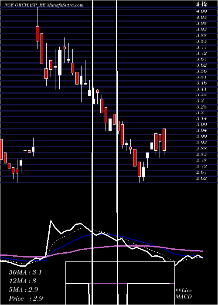The width and height of the screenshot is (218, 305).
Task: Select the 4.09 price axis label
Action: [x=201, y=11]
